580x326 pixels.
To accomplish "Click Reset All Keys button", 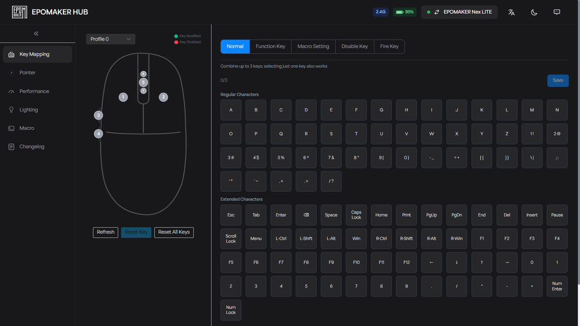I will click(x=174, y=232).
